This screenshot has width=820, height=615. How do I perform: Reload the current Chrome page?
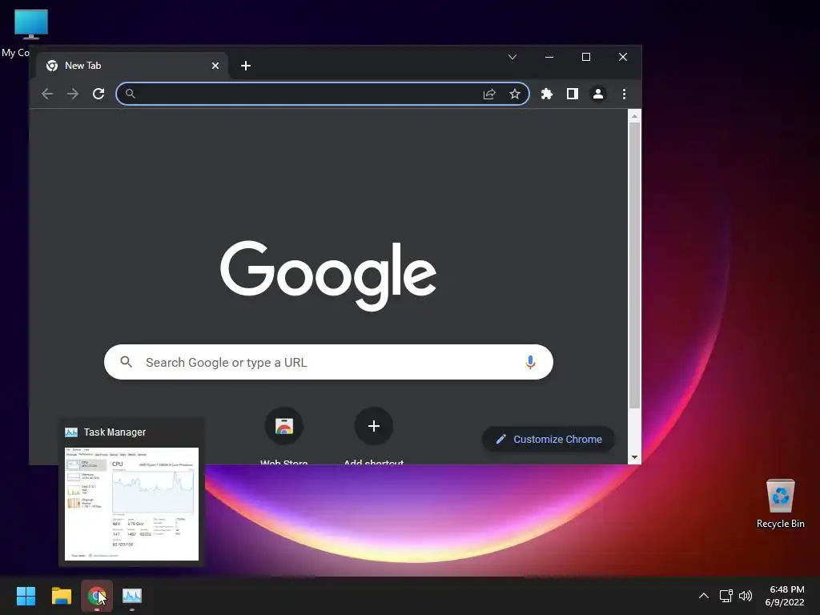point(98,94)
